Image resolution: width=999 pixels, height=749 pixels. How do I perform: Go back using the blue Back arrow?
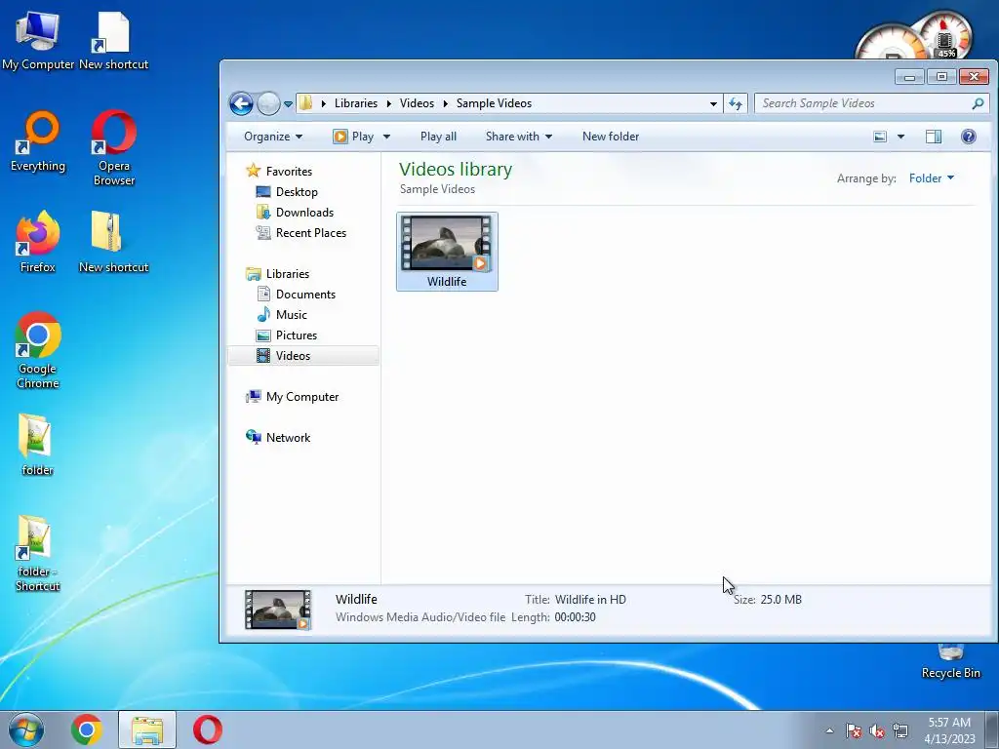click(242, 103)
